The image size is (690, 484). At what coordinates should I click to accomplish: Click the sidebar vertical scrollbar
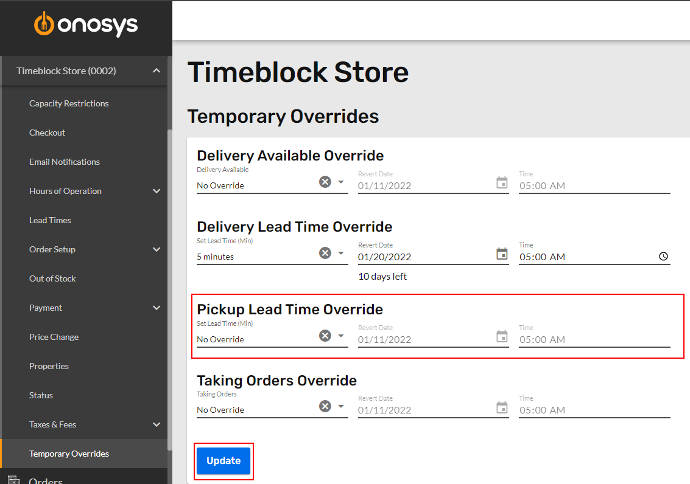(x=170, y=290)
